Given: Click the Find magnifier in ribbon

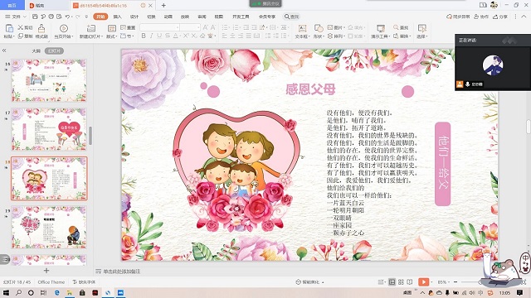Looking at the screenshot, I should pyautogui.click(x=401, y=27).
